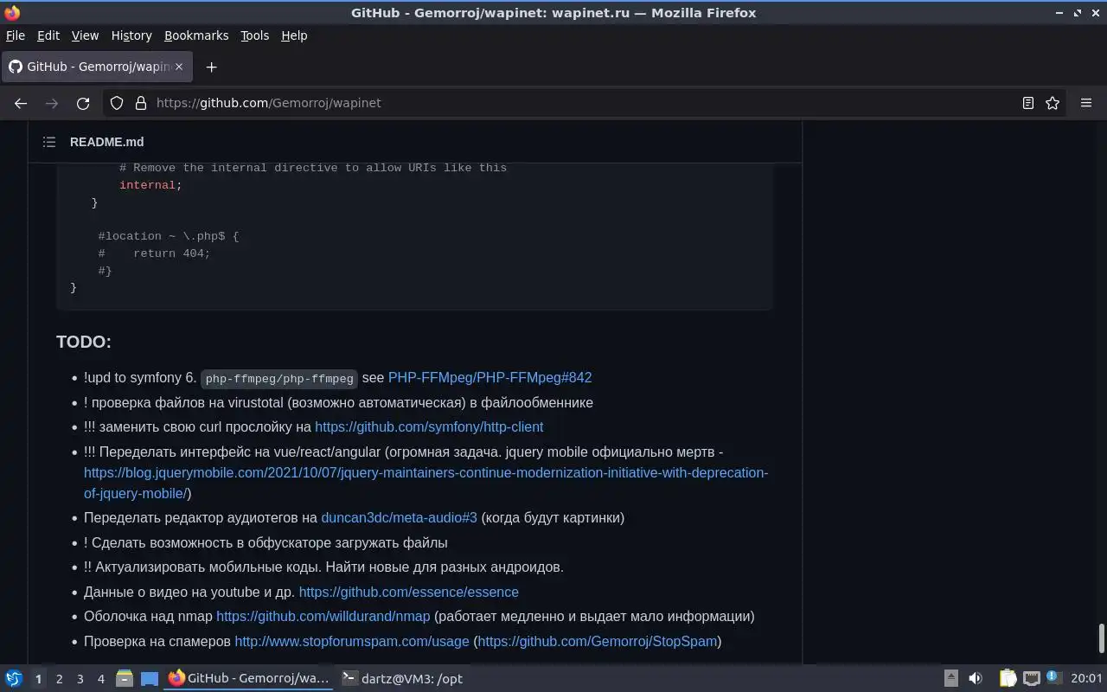Open the Edit menu
The height and width of the screenshot is (692, 1107).
click(48, 35)
